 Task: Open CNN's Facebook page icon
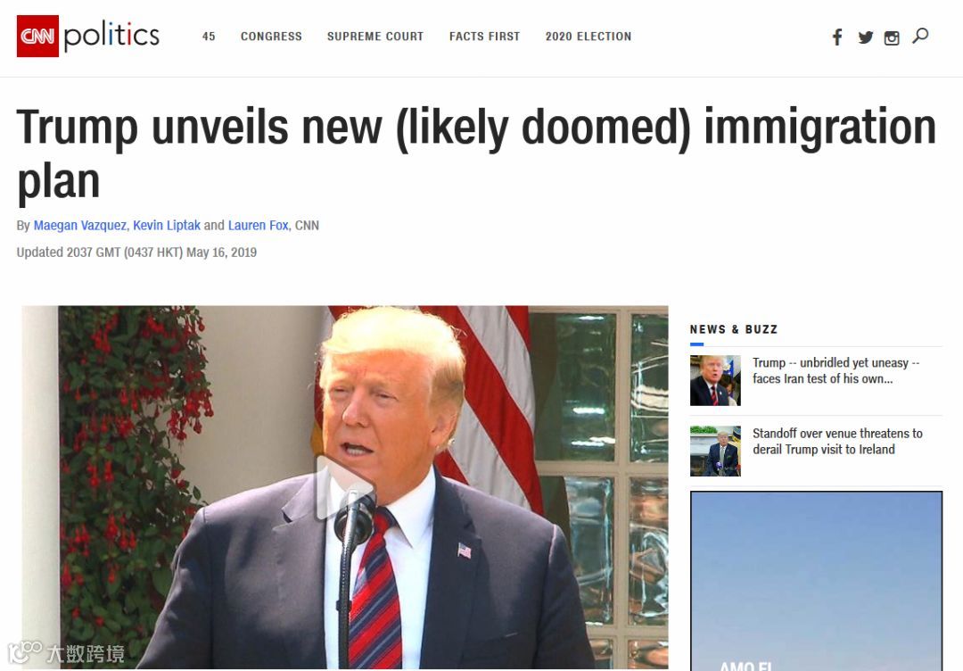tap(837, 37)
